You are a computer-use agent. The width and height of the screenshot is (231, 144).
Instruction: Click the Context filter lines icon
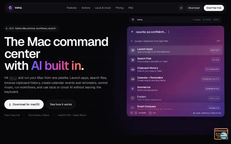click(132, 41)
